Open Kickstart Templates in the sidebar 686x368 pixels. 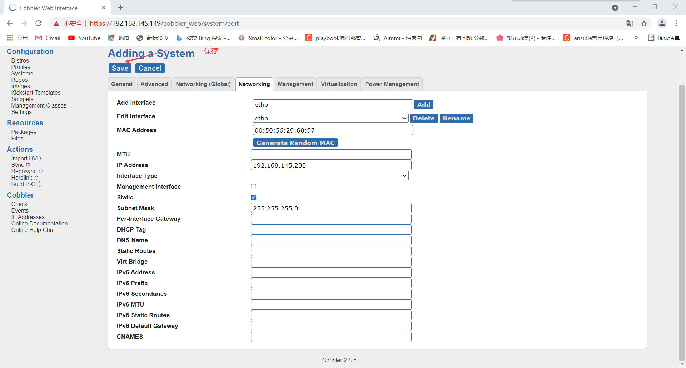pyautogui.click(x=36, y=93)
